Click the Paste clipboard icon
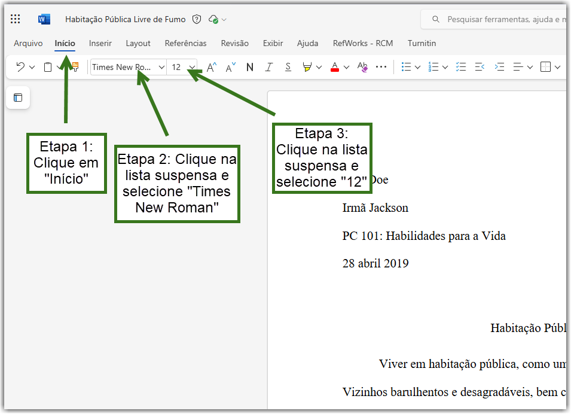Image resolution: width=571 pixels, height=414 pixels. click(x=48, y=67)
